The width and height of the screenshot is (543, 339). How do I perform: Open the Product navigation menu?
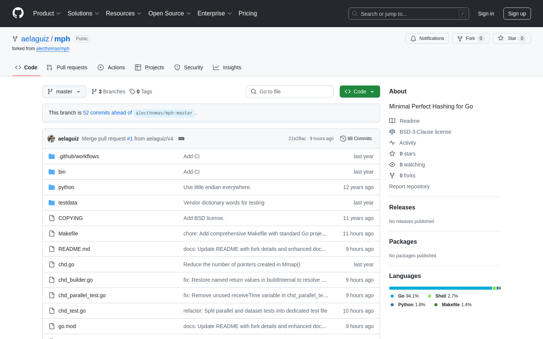[47, 14]
